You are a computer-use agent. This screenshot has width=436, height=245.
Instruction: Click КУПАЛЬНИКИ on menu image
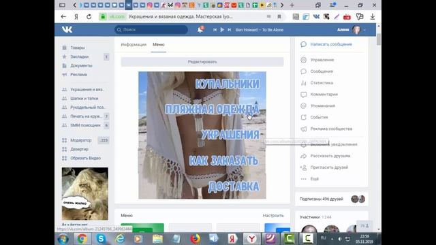coord(227,84)
